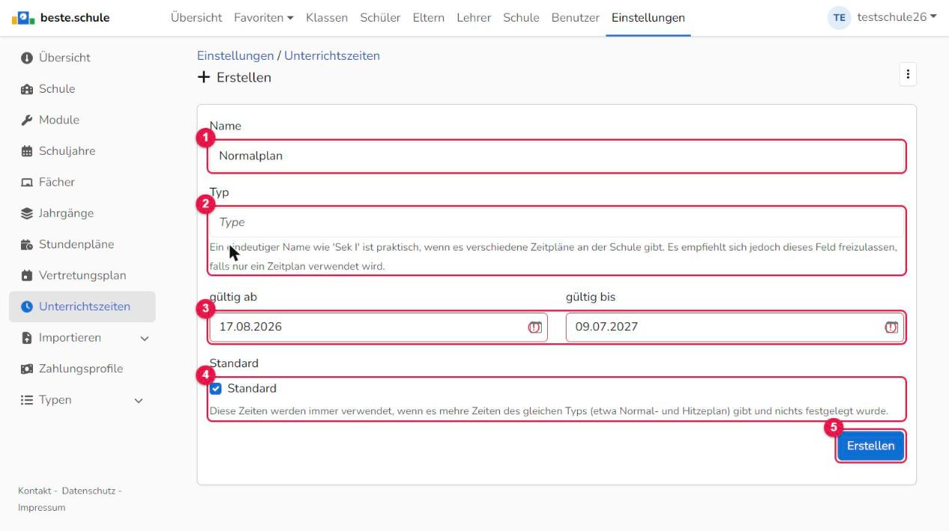Viewport: 949px width, 531px height.
Task: Select Jahrgänge label in sidebar
Action: pos(67,213)
